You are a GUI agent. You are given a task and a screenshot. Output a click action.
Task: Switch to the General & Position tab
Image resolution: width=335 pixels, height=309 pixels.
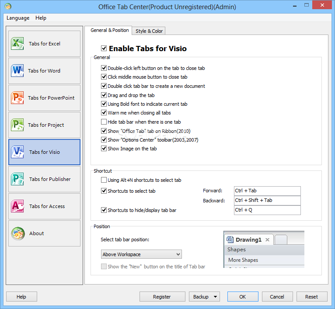pos(110,30)
